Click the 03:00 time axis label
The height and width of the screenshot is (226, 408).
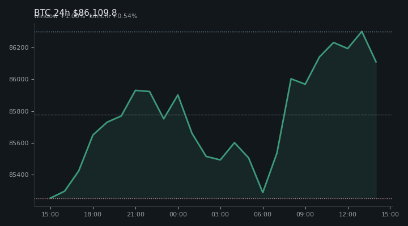(220, 214)
